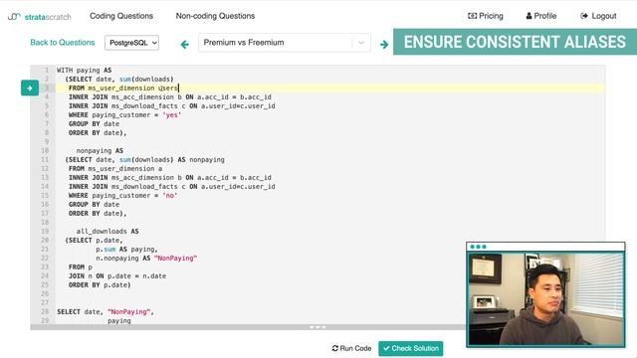
Task: Click Run Code button
Action: coord(351,348)
